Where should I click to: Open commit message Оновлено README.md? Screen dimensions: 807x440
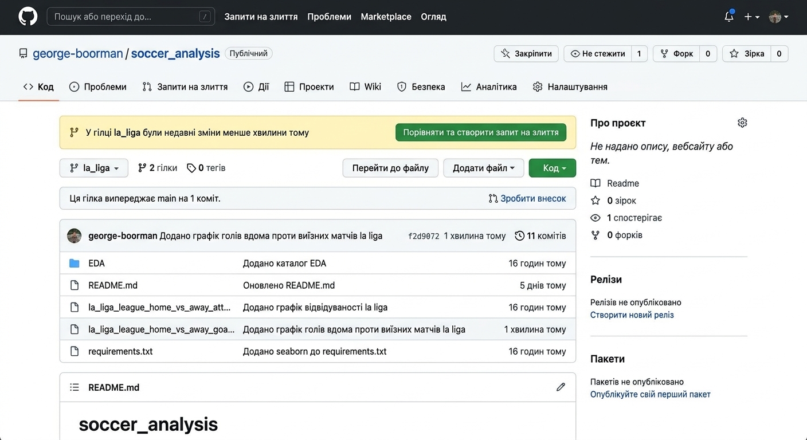point(289,285)
